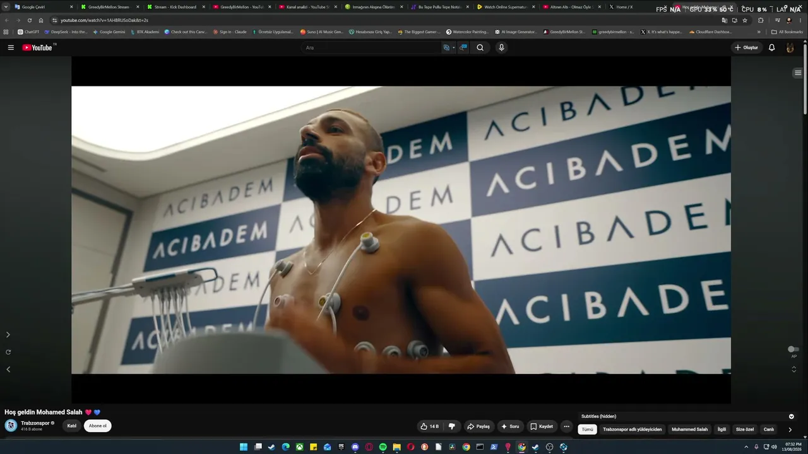Go to the YouTube home logo
Image resolution: width=808 pixels, height=454 pixels.
tap(37, 47)
